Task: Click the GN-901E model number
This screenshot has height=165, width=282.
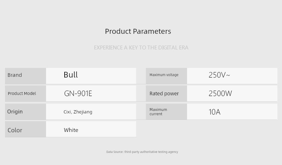Action: click(78, 94)
